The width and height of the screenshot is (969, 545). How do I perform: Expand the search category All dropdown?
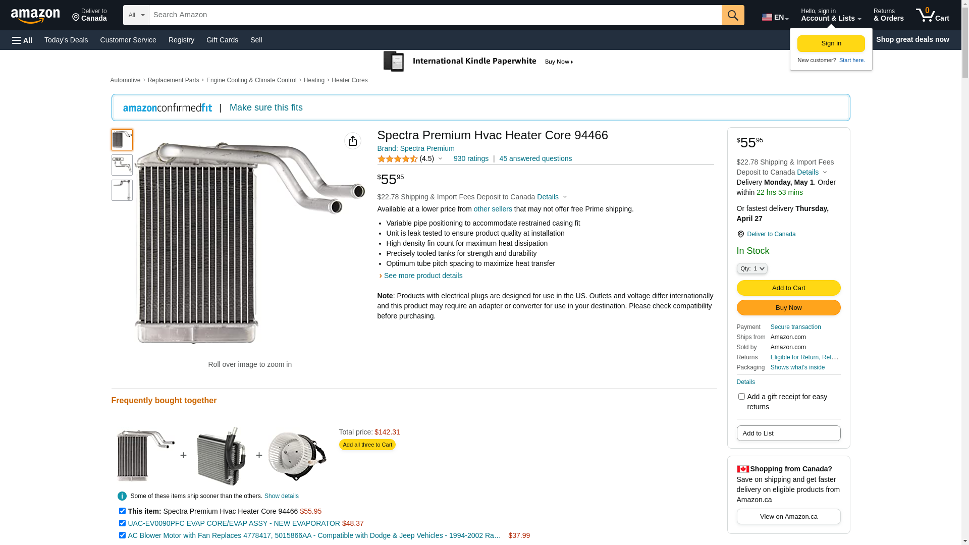(136, 15)
